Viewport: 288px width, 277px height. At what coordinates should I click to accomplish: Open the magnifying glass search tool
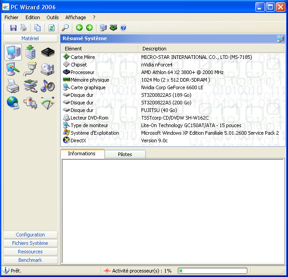65,28
